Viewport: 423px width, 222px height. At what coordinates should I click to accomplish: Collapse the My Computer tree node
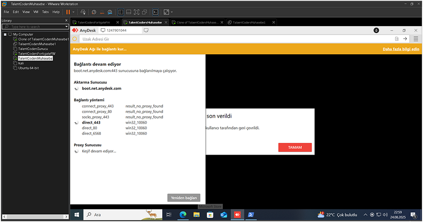[5, 34]
